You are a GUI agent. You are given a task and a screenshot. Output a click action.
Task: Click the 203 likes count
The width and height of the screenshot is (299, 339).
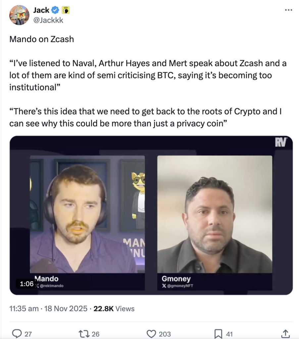point(165,334)
